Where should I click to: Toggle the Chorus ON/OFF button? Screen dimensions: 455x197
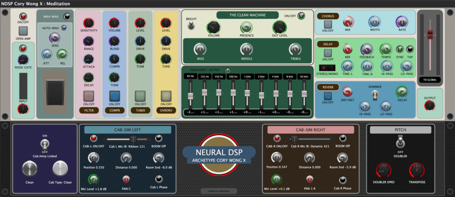tap(328, 22)
